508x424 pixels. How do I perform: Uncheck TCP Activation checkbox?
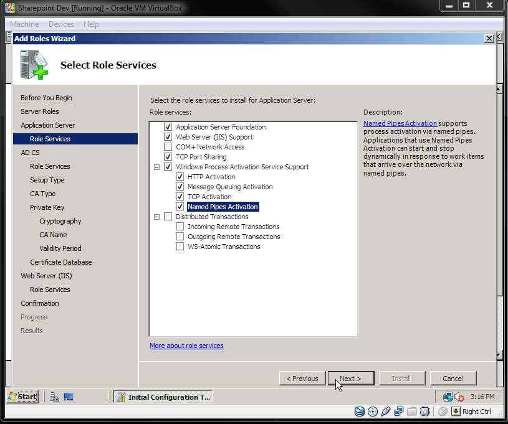click(x=180, y=197)
